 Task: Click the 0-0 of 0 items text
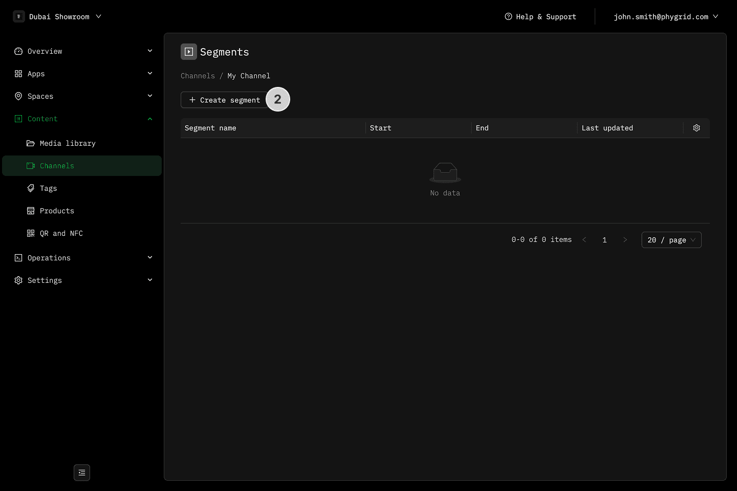pyautogui.click(x=541, y=239)
